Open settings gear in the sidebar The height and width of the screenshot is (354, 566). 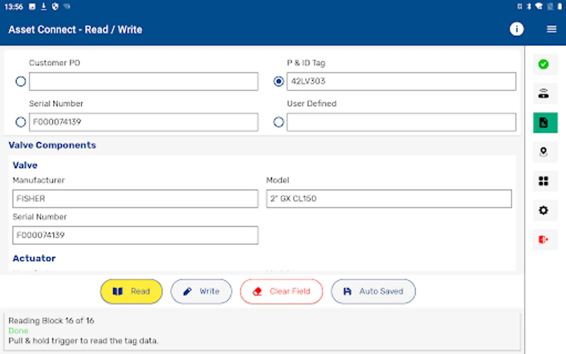544,210
